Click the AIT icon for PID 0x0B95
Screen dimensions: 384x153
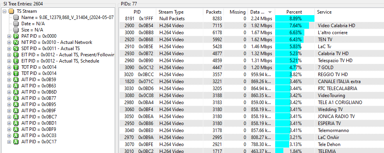(x=16, y=104)
